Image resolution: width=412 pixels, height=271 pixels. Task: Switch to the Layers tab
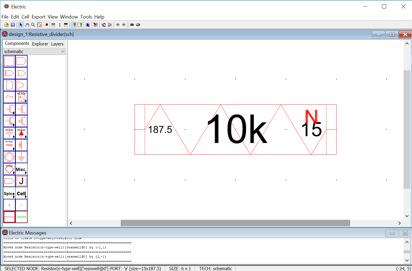[57, 44]
